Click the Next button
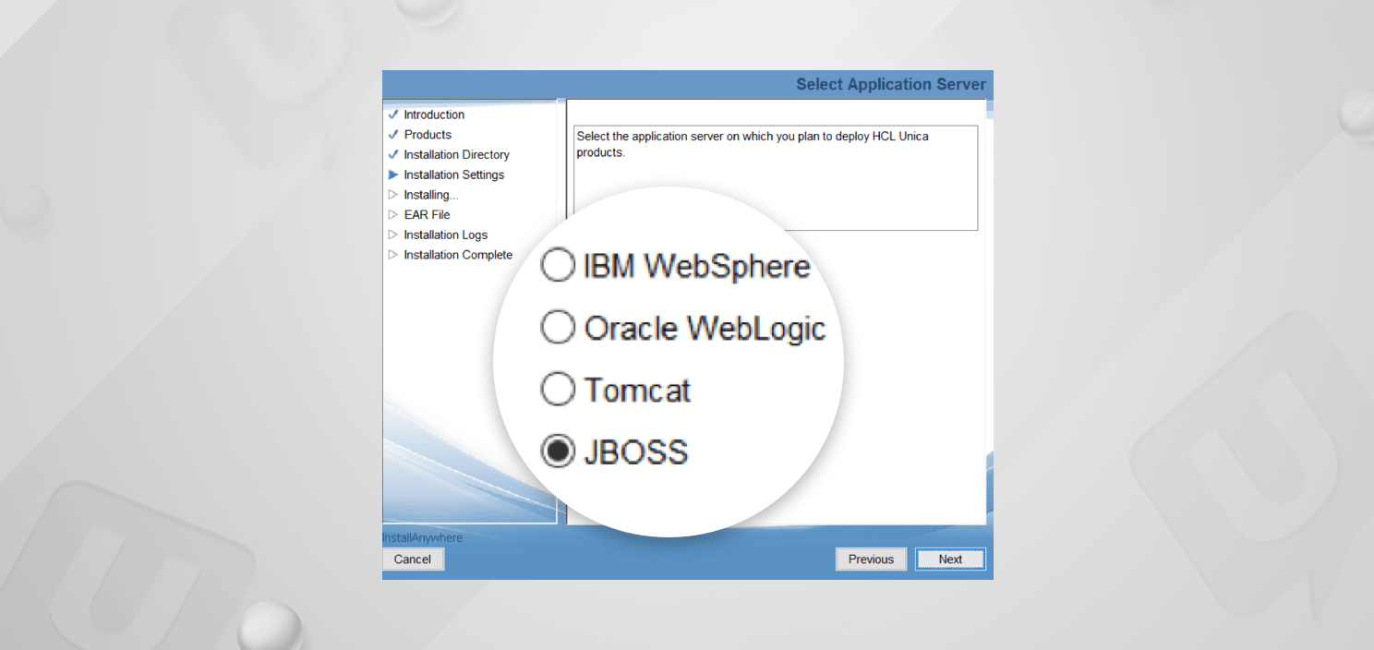Image resolution: width=1374 pixels, height=650 pixels. tap(949, 559)
